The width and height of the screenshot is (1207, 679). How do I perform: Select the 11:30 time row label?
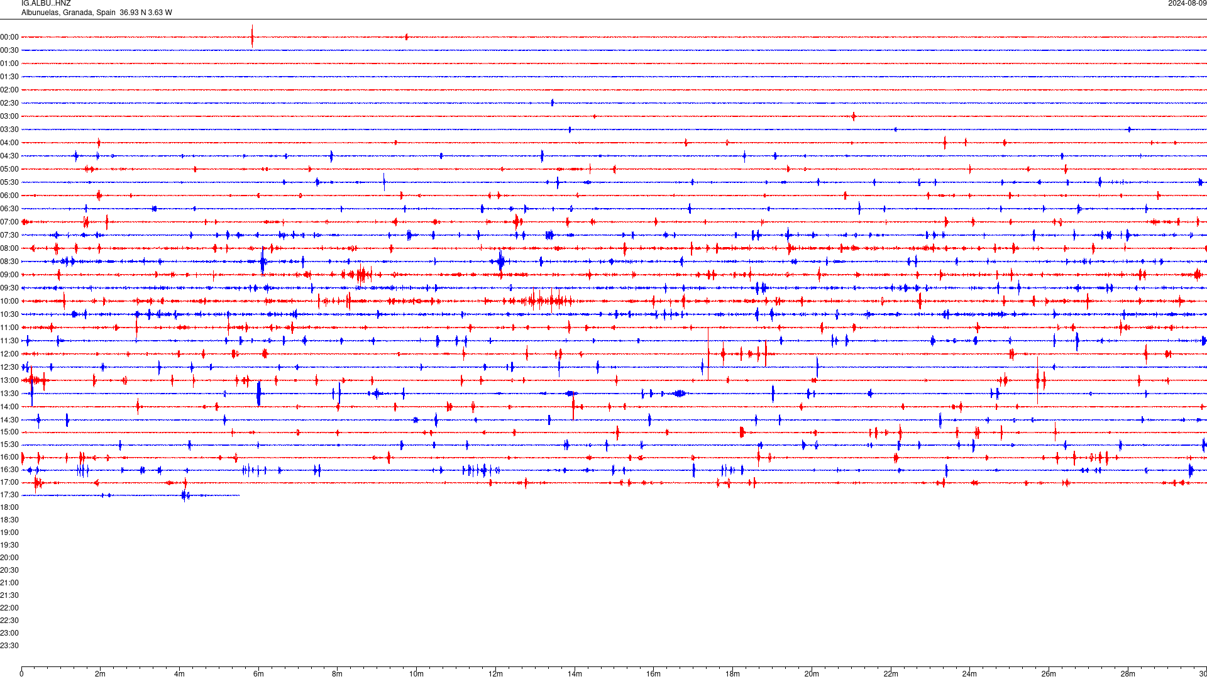point(9,341)
